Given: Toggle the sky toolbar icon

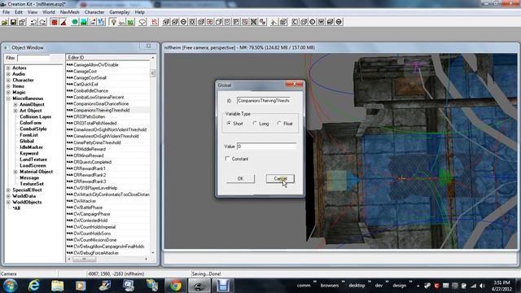Looking at the screenshot, I should pos(122,22).
